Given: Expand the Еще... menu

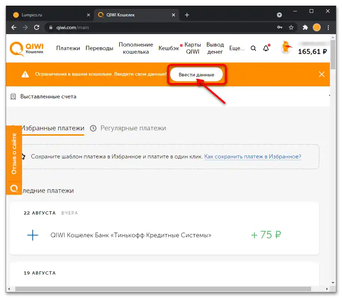Looking at the screenshot, I should tap(237, 48).
